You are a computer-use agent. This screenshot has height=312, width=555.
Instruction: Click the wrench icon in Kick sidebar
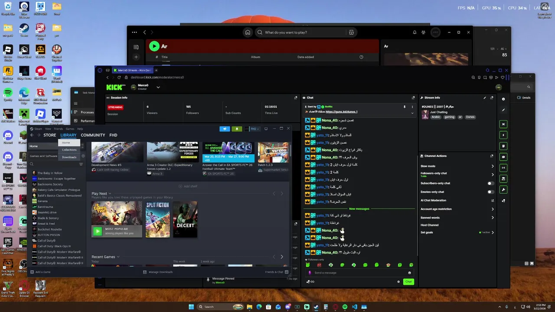click(503, 190)
